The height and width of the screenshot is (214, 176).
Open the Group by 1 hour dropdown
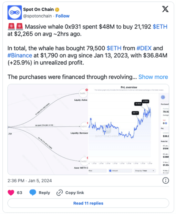(145, 171)
